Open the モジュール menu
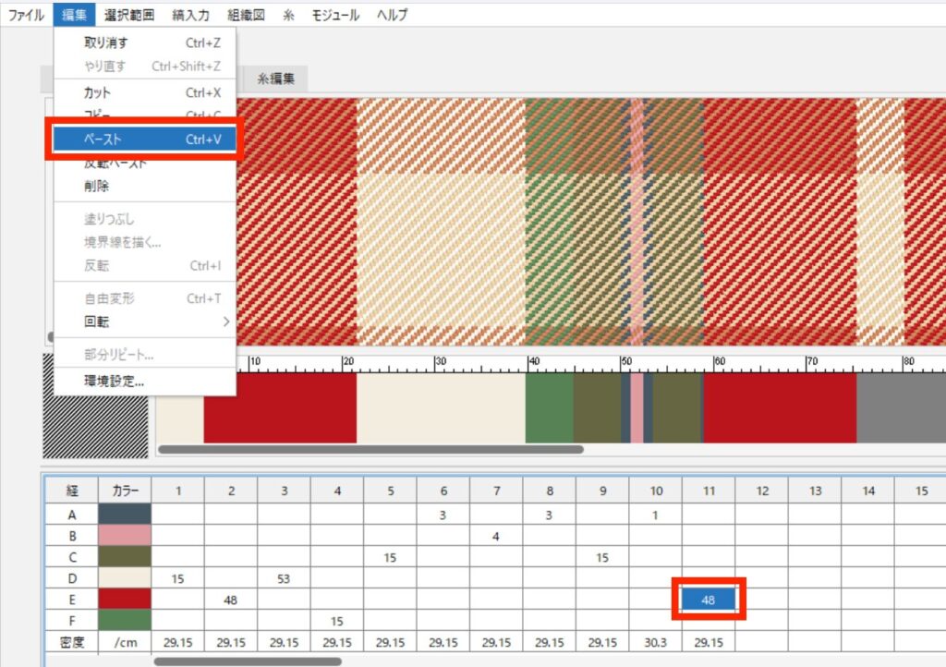Screen dimensions: 946x667 (335, 15)
